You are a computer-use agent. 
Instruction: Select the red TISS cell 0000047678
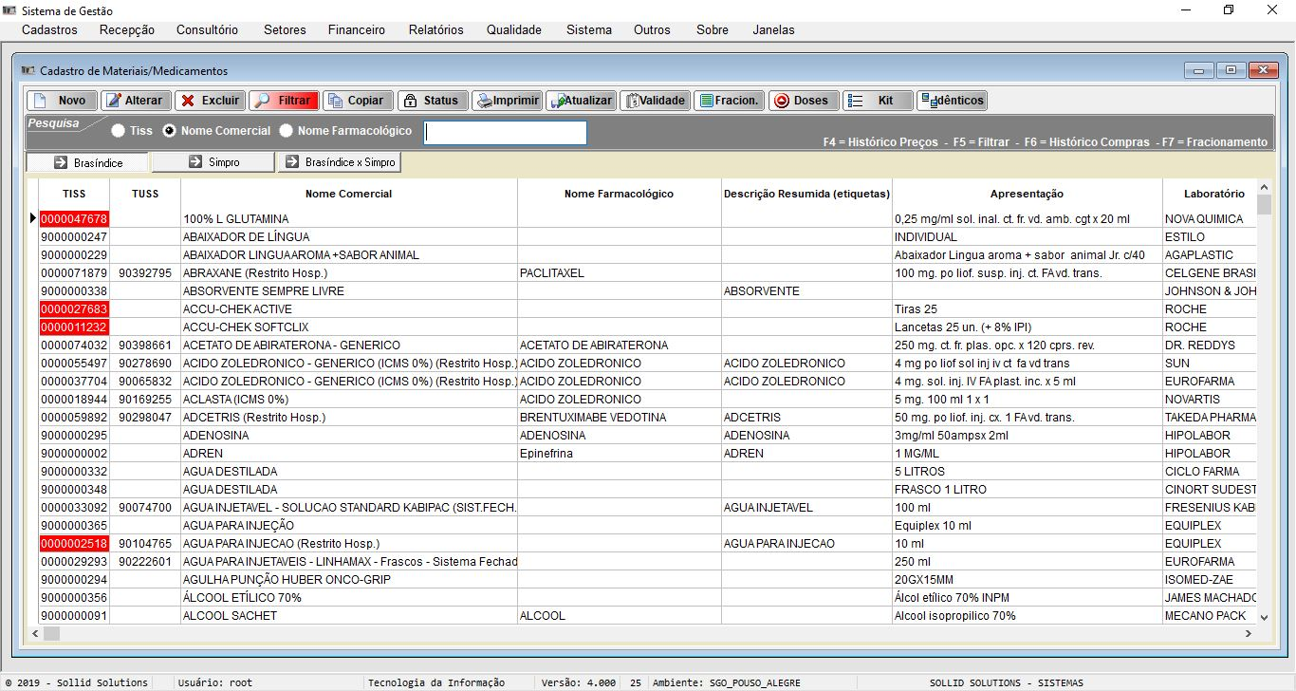coord(74,219)
